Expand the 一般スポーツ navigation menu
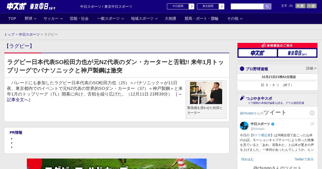This screenshot has width=322, height=169. [x=110, y=19]
